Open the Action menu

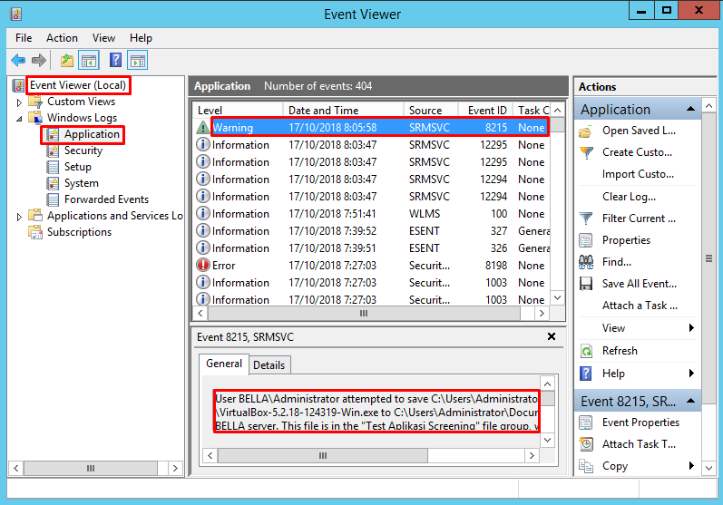pyautogui.click(x=62, y=38)
